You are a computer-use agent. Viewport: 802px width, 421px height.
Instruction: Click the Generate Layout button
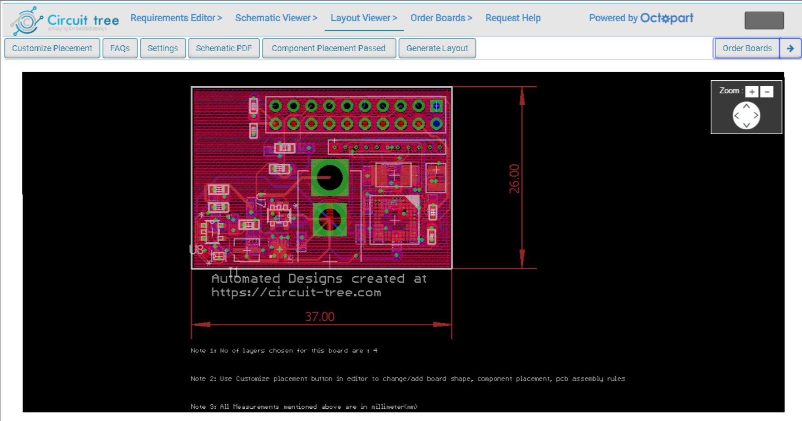[437, 48]
